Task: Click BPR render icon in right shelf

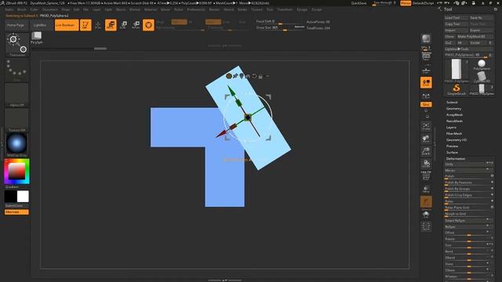Action: [x=426, y=38]
